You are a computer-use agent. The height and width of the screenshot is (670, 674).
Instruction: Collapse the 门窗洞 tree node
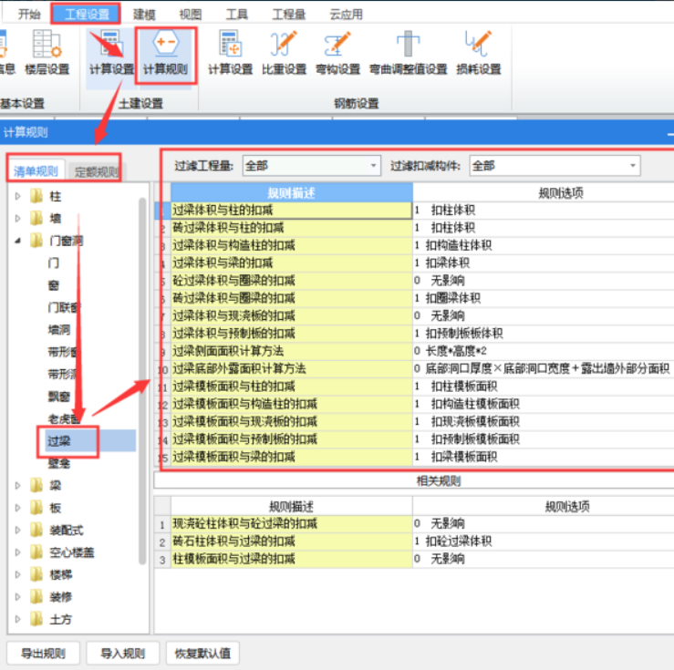(17, 241)
